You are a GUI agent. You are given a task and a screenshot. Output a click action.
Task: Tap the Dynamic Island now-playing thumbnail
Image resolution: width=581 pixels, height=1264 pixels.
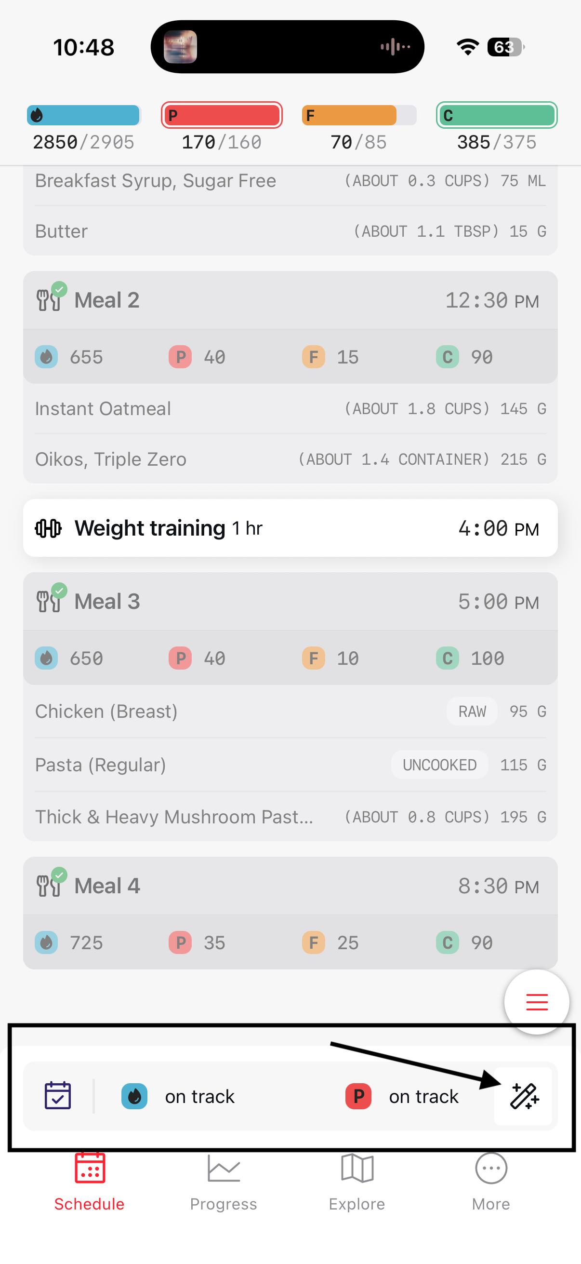pyautogui.click(x=180, y=47)
